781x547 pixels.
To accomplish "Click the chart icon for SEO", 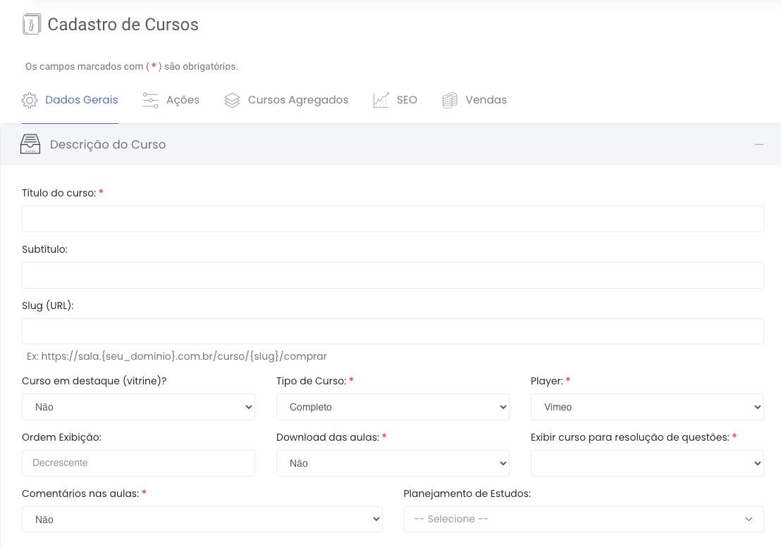I will click(381, 100).
